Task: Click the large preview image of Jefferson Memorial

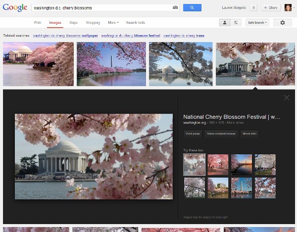Action: click(x=94, y=156)
